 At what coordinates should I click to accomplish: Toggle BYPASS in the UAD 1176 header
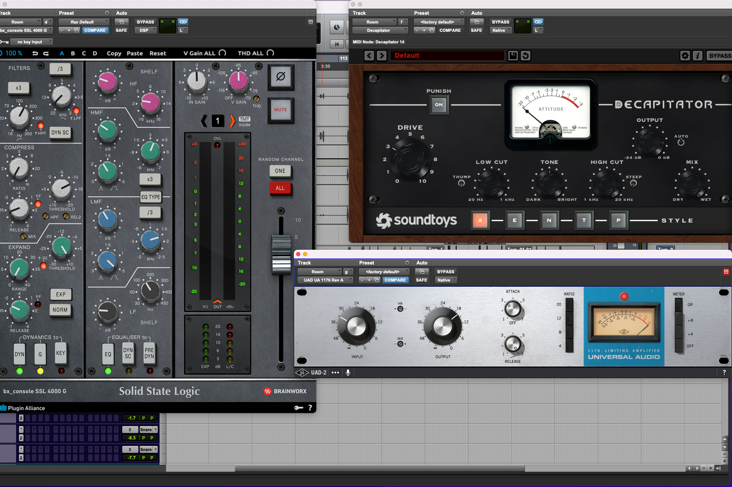point(446,272)
